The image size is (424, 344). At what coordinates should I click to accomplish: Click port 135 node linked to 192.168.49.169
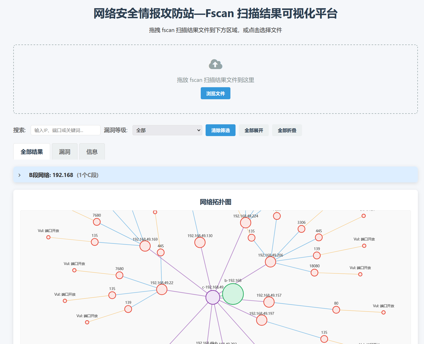pos(95,242)
